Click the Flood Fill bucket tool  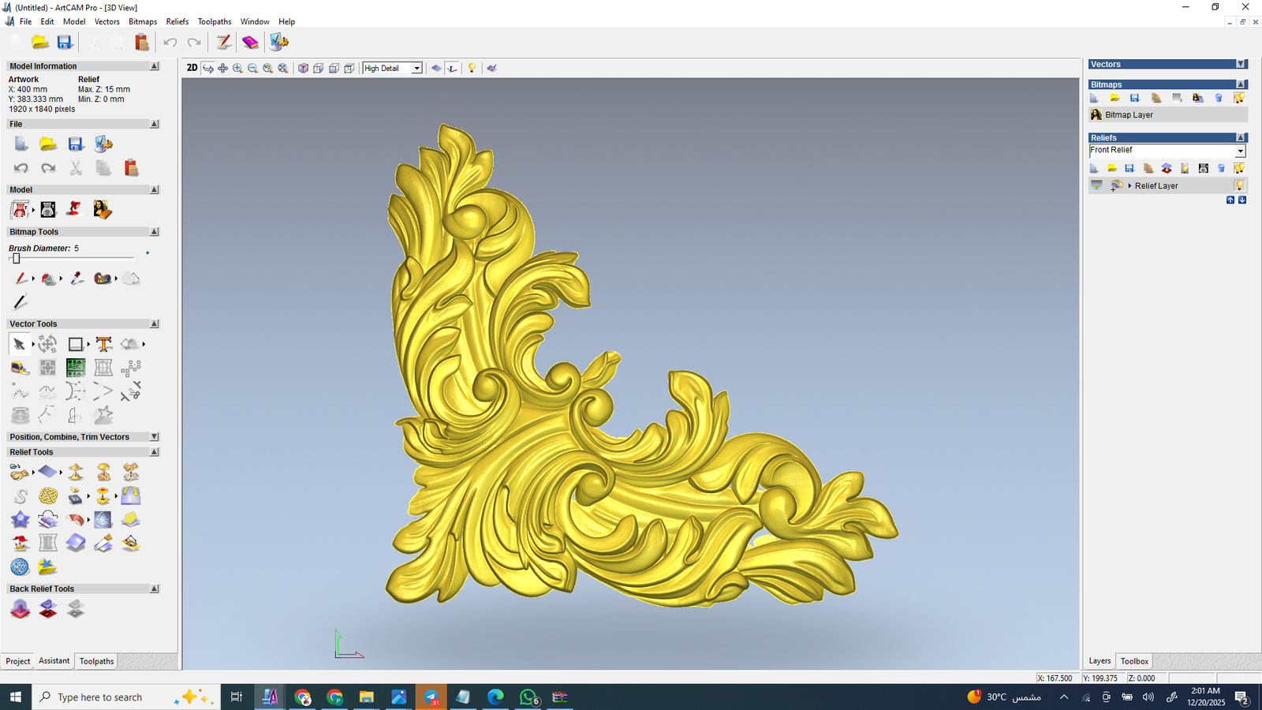pos(49,278)
